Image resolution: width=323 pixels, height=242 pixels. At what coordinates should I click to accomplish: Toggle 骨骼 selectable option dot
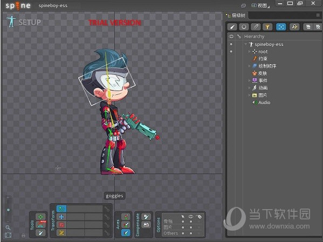[x=183, y=222]
